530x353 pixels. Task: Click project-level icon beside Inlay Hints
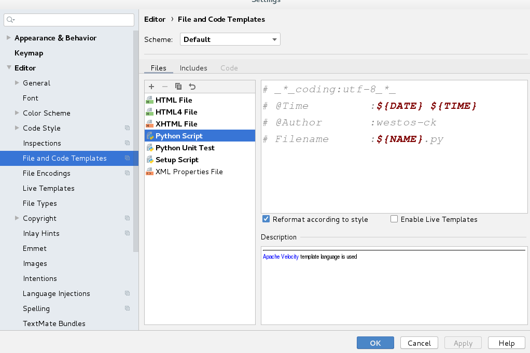point(127,233)
